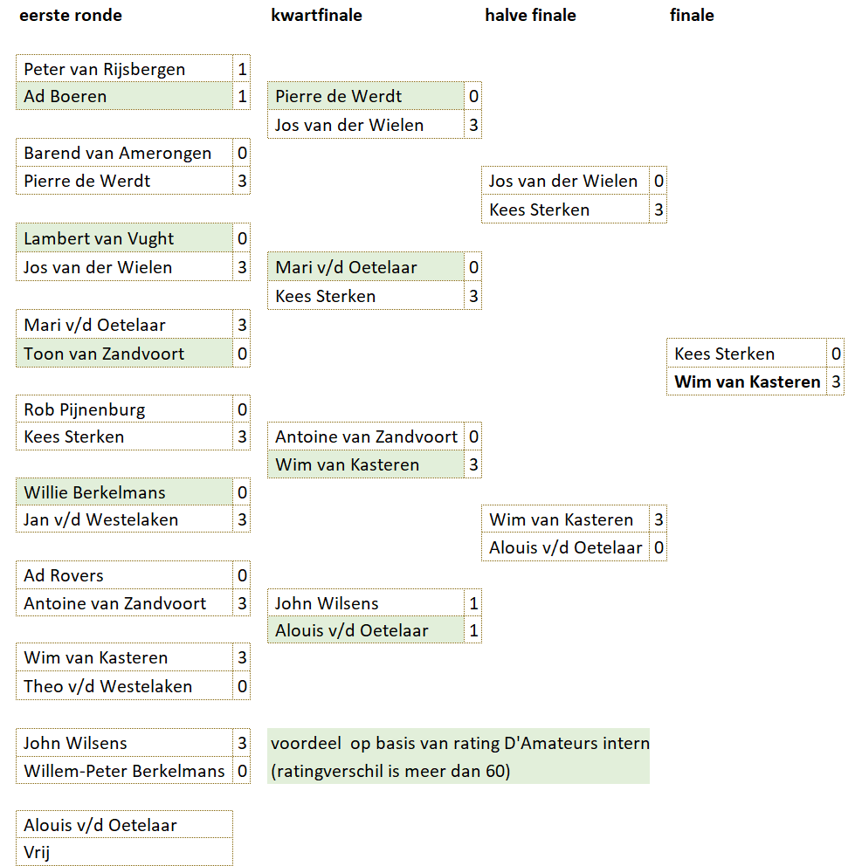Click the 'eerste ronde' header

click(71, 15)
